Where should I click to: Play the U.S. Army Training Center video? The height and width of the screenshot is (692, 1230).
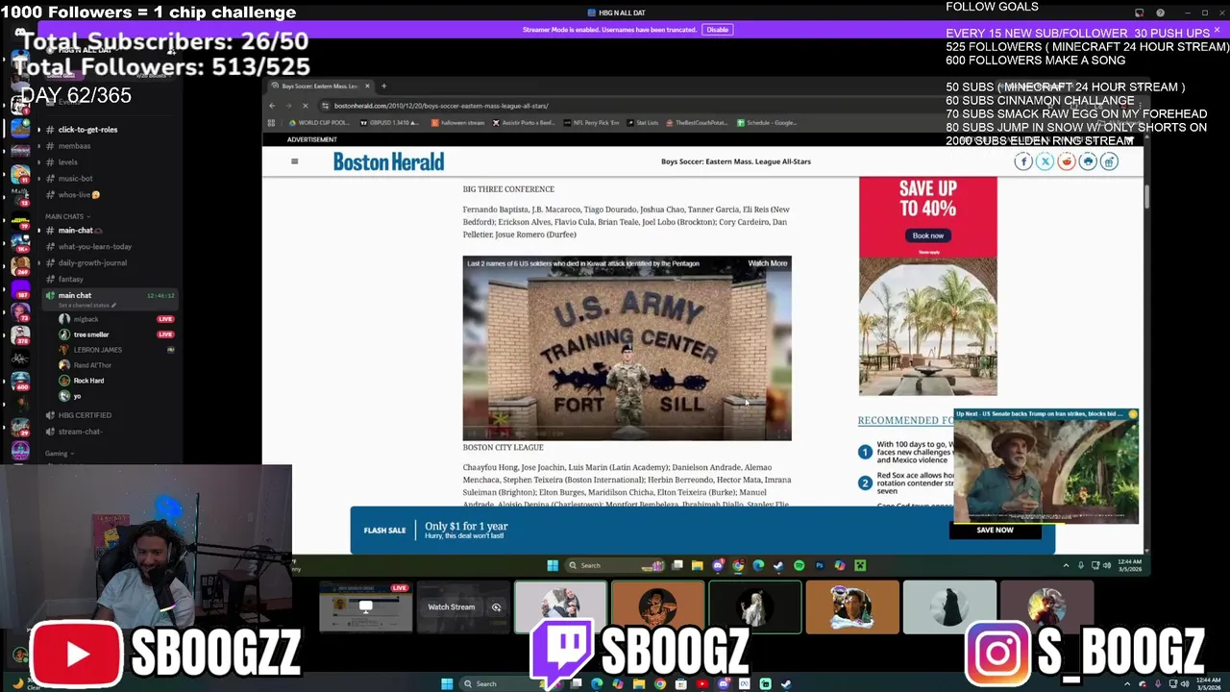(x=627, y=348)
